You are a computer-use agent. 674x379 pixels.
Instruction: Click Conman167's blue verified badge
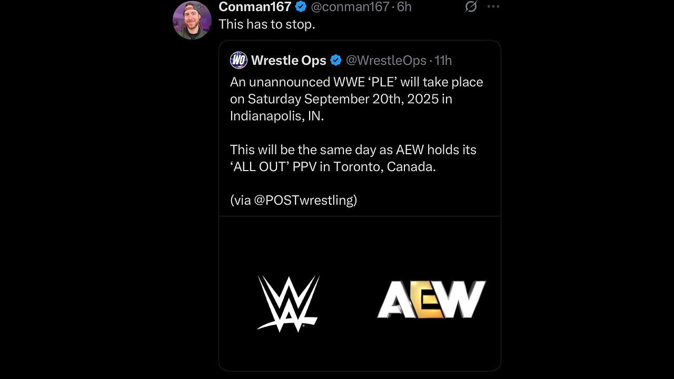301,7
